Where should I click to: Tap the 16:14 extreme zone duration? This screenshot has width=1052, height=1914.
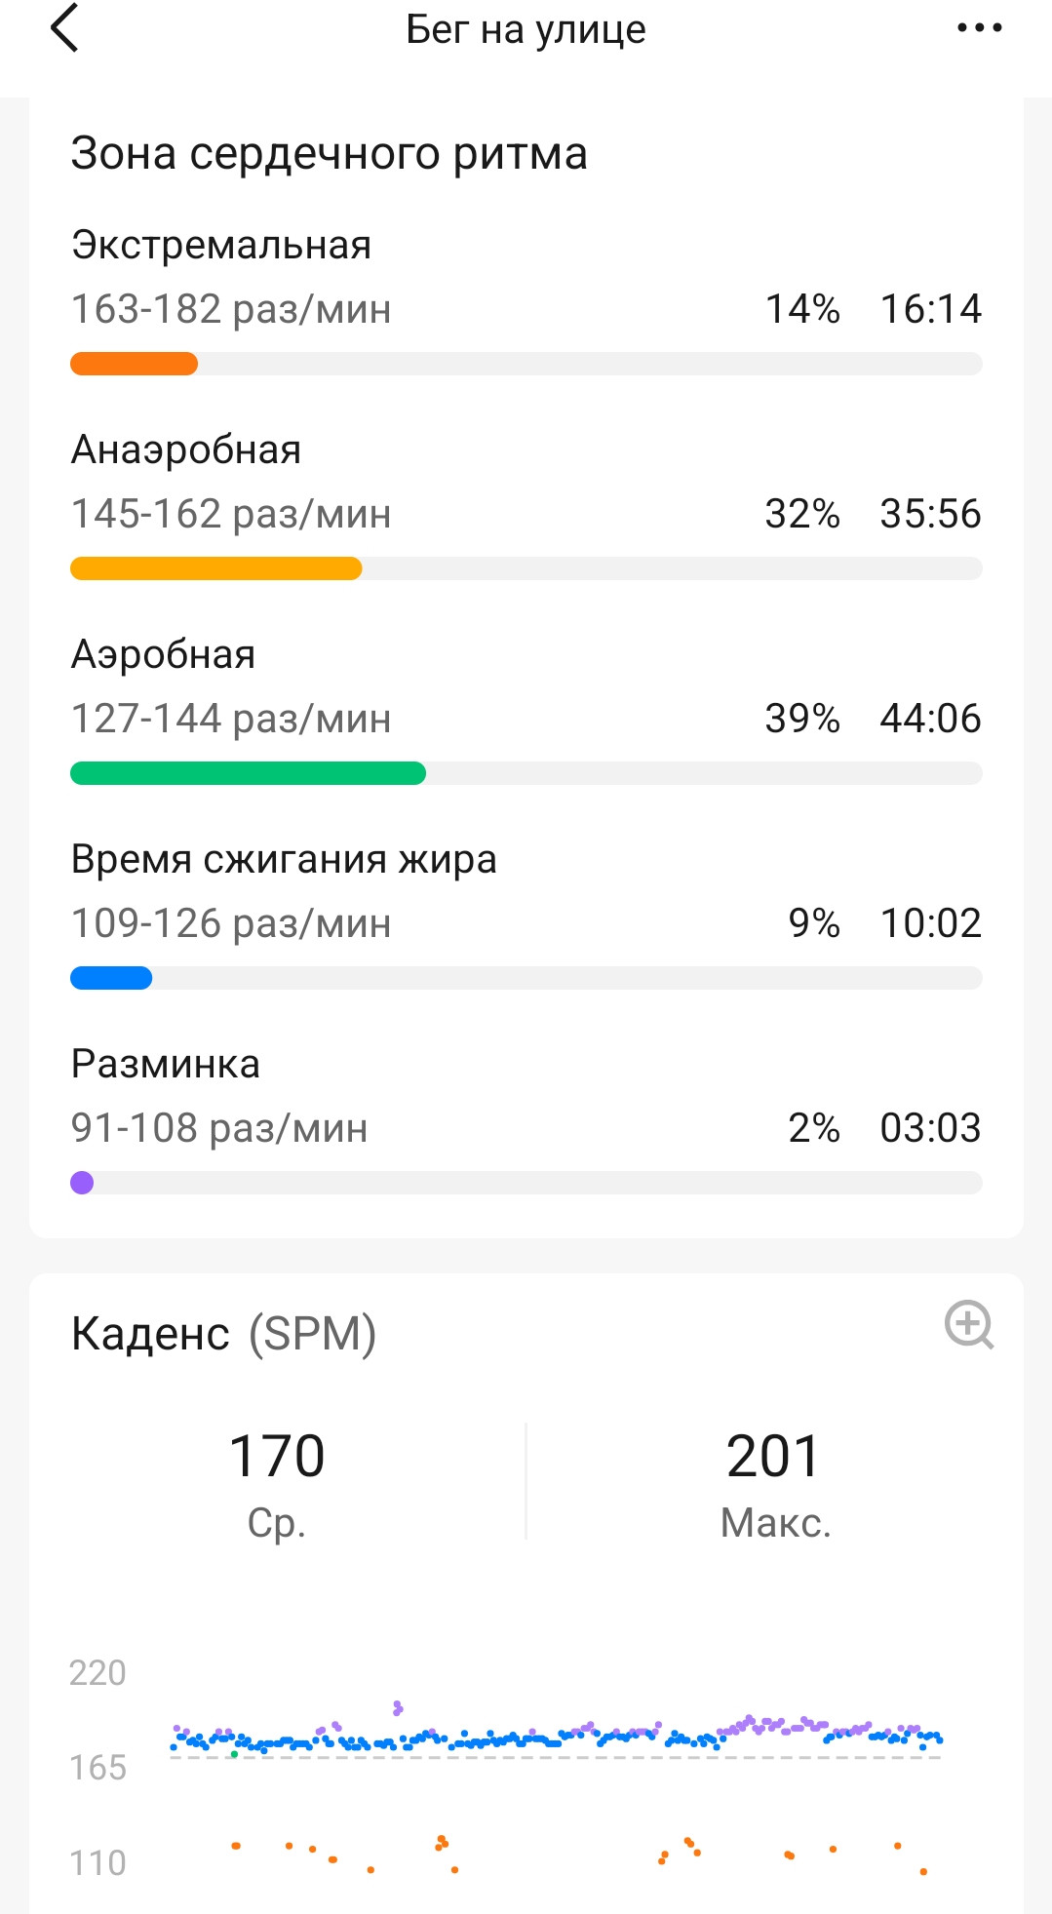coord(931,308)
